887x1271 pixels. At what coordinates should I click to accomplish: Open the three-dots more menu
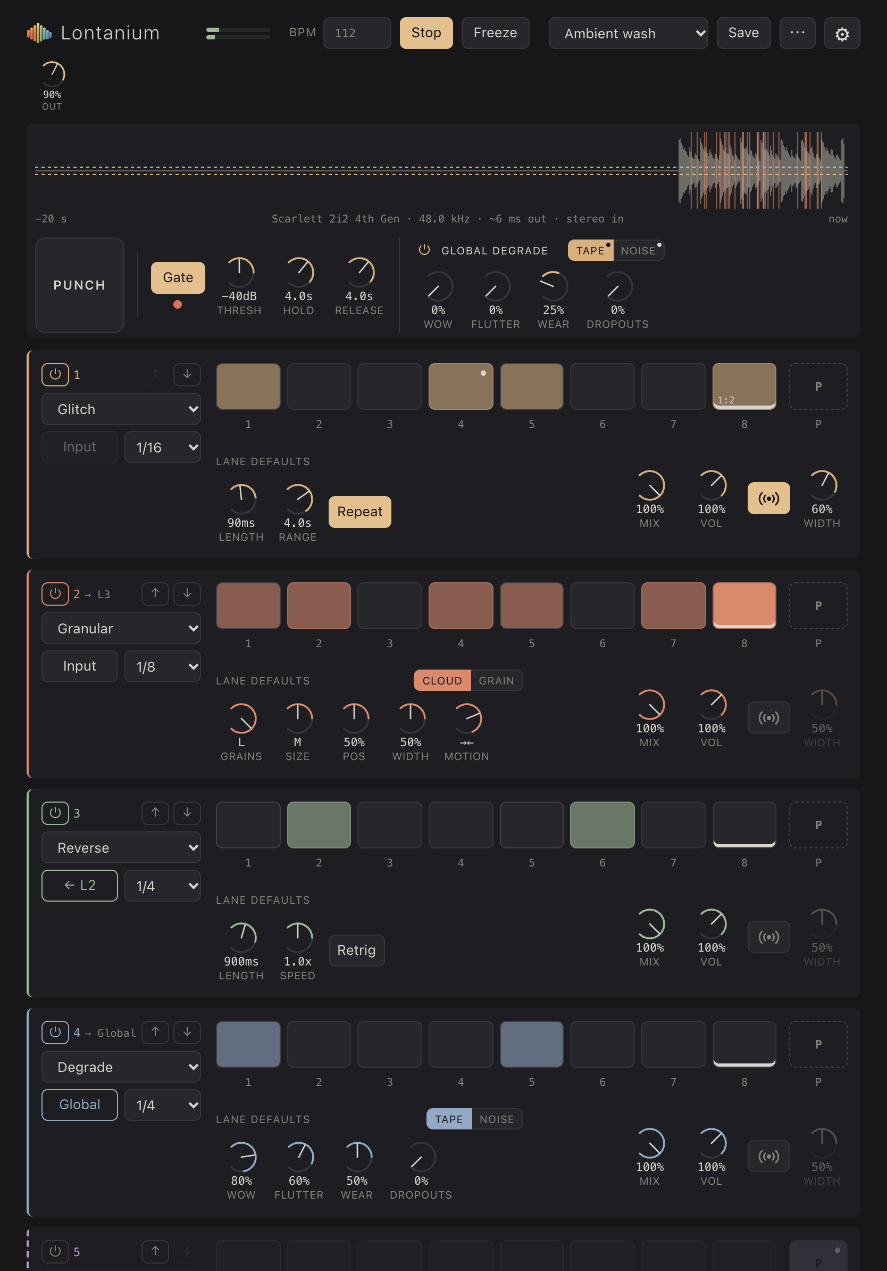(797, 33)
